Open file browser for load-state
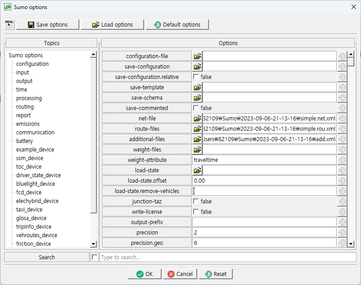Image resolution: width=361 pixels, height=285 pixels. point(197,170)
